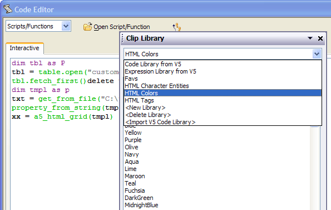Screen dimensions: 331x210
Task: Click the Scripts/Functions combo box field
Action: point(38,26)
